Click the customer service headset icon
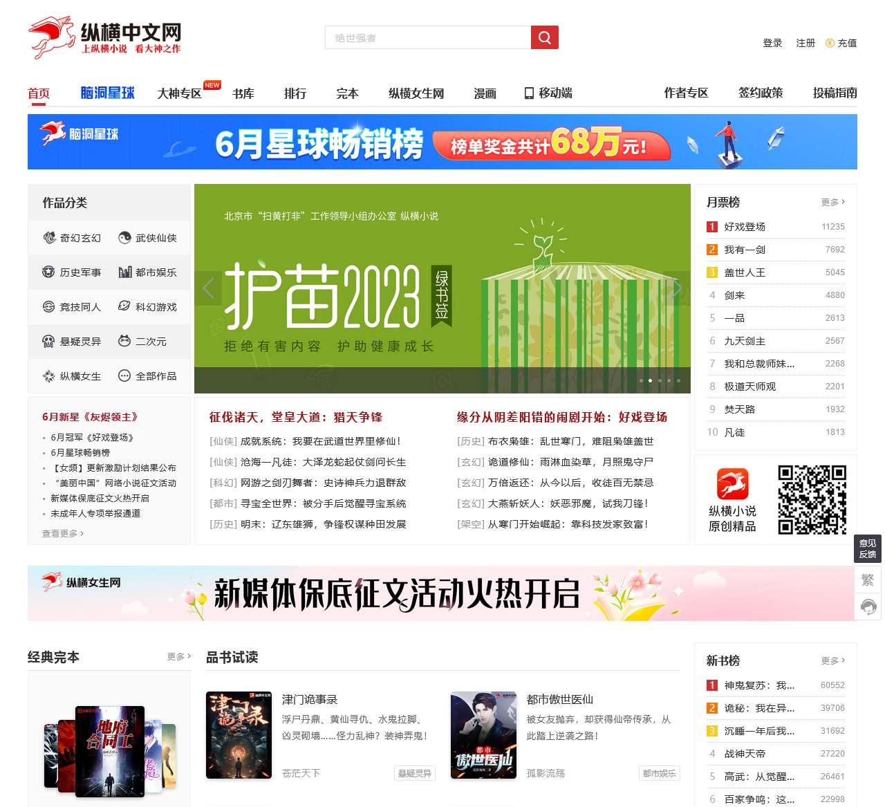885x807 pixels. [x=868, y=606]
